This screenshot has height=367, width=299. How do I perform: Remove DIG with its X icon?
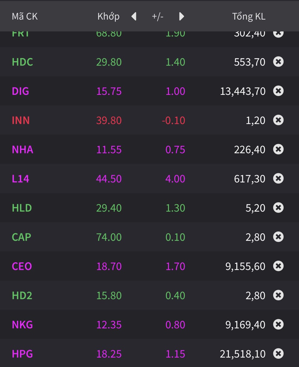278,91
